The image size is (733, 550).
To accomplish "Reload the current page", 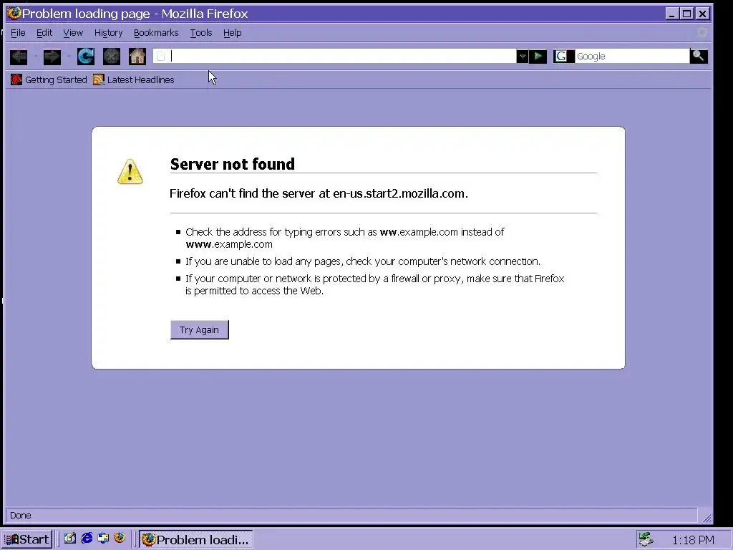I will click(86, 57).
